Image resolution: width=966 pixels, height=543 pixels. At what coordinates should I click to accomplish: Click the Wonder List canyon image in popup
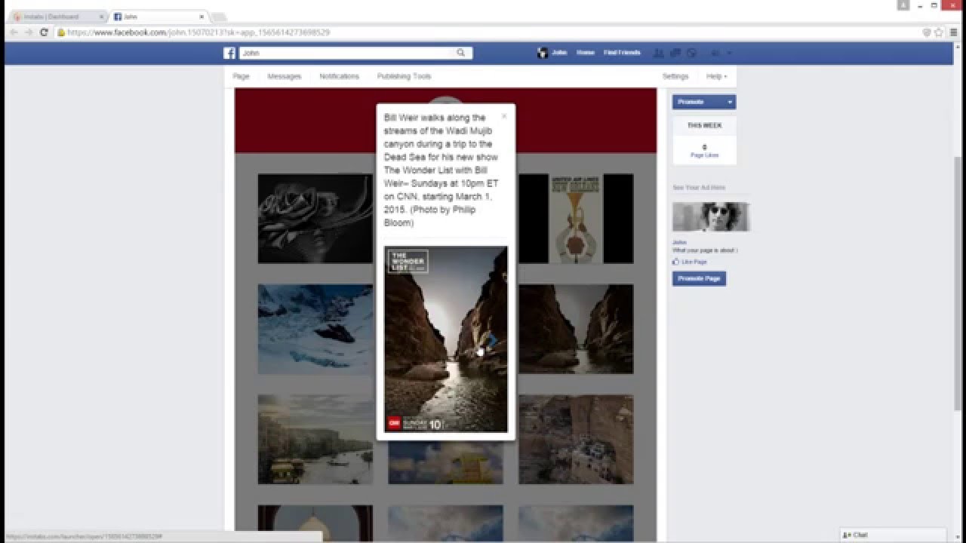pos(446,339)
